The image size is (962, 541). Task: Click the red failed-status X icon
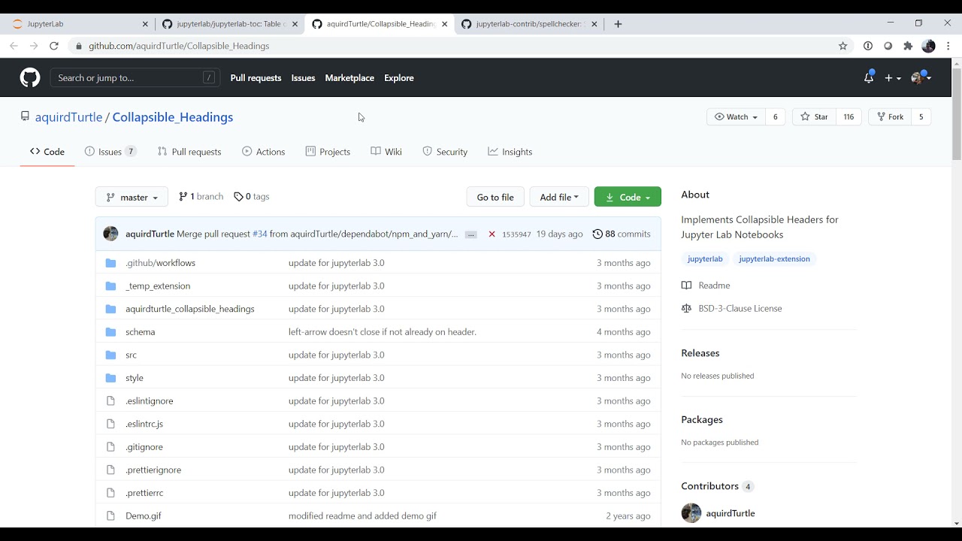pyautogui.click(x=492, y=234)
